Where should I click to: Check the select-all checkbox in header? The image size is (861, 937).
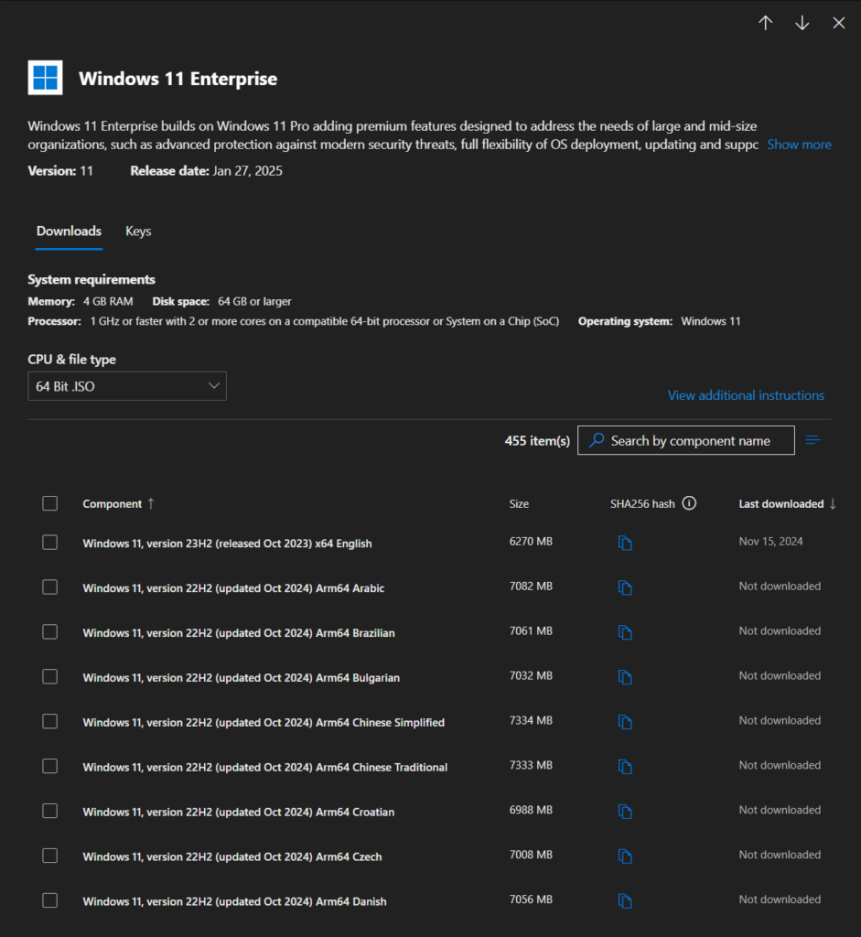pos(50,503)
